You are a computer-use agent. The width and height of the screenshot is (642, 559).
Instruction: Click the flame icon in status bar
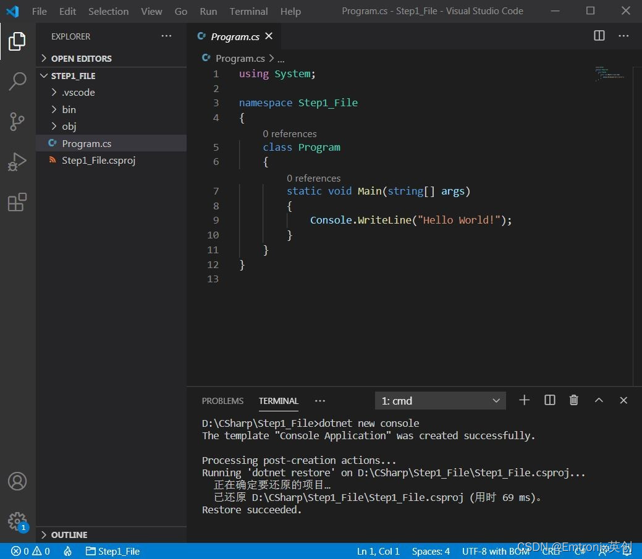[67, 551]
